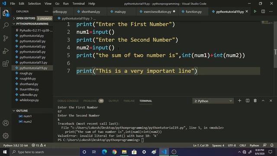This screenshot has height=156, width=277.
Task: Change encoding via UTF-8
Action: (232, 145)
